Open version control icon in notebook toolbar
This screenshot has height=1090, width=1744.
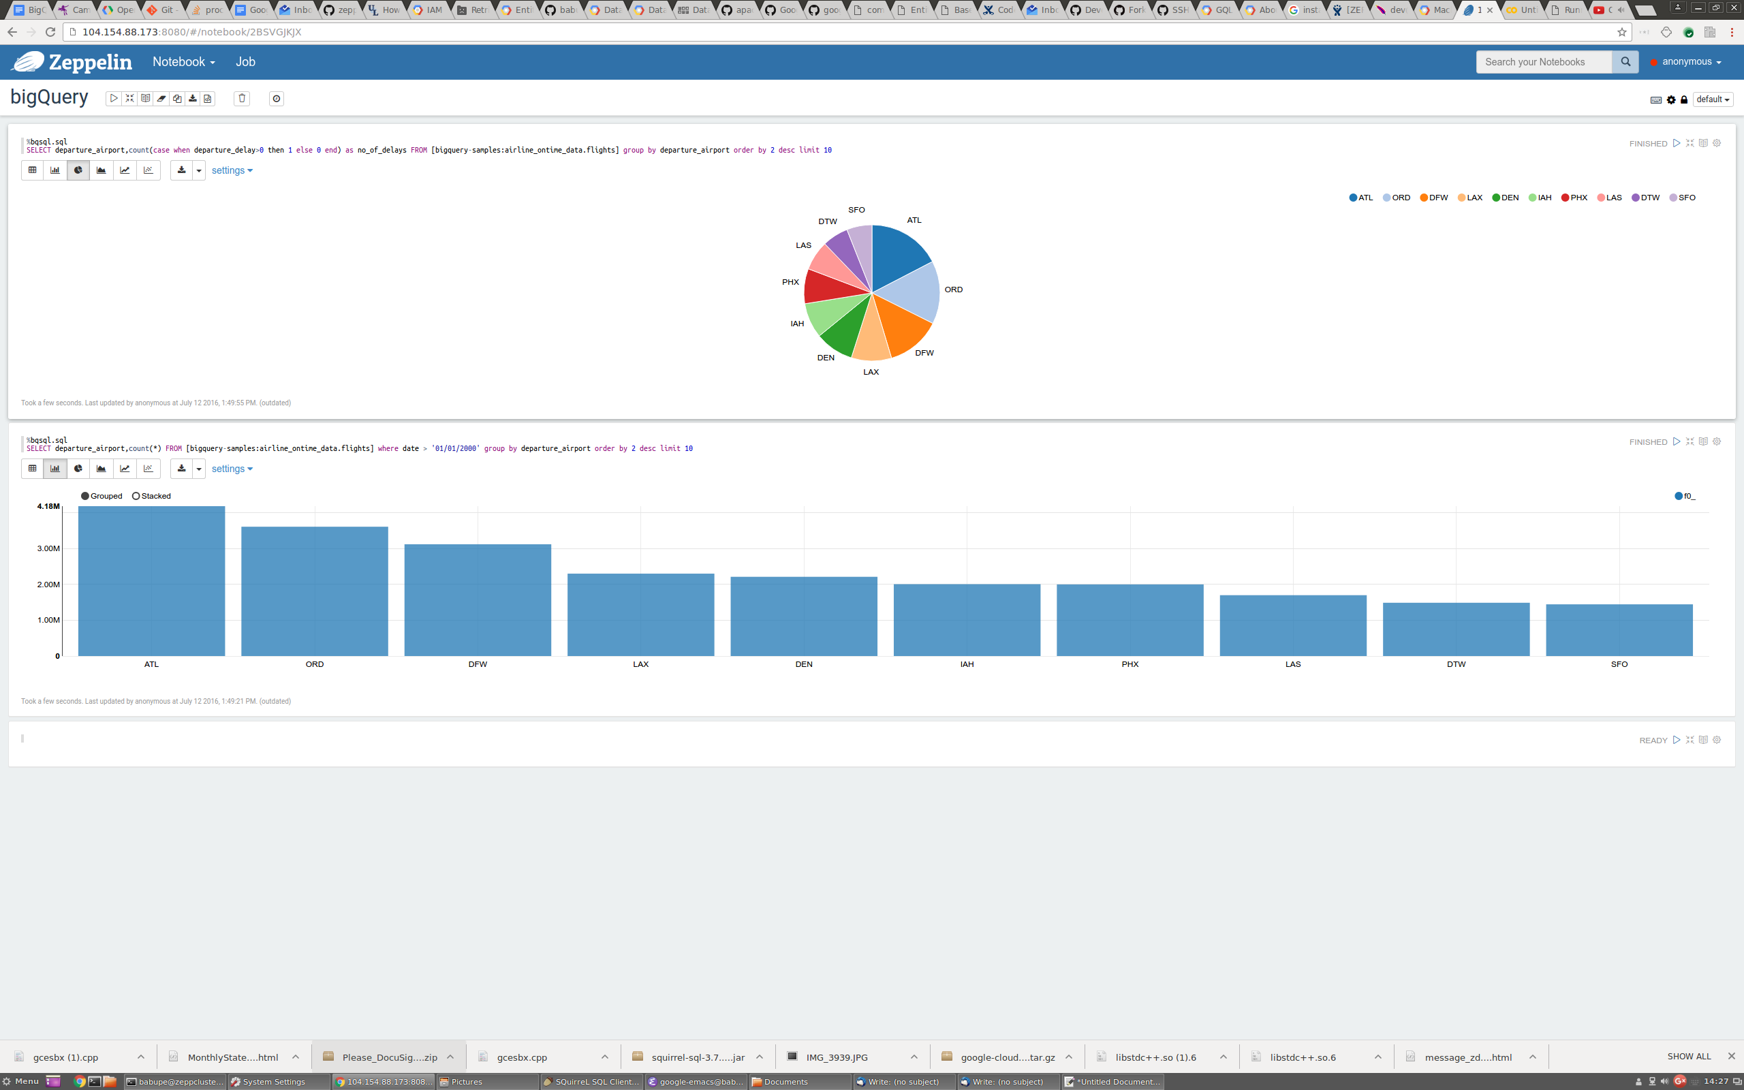click(208, 99)
